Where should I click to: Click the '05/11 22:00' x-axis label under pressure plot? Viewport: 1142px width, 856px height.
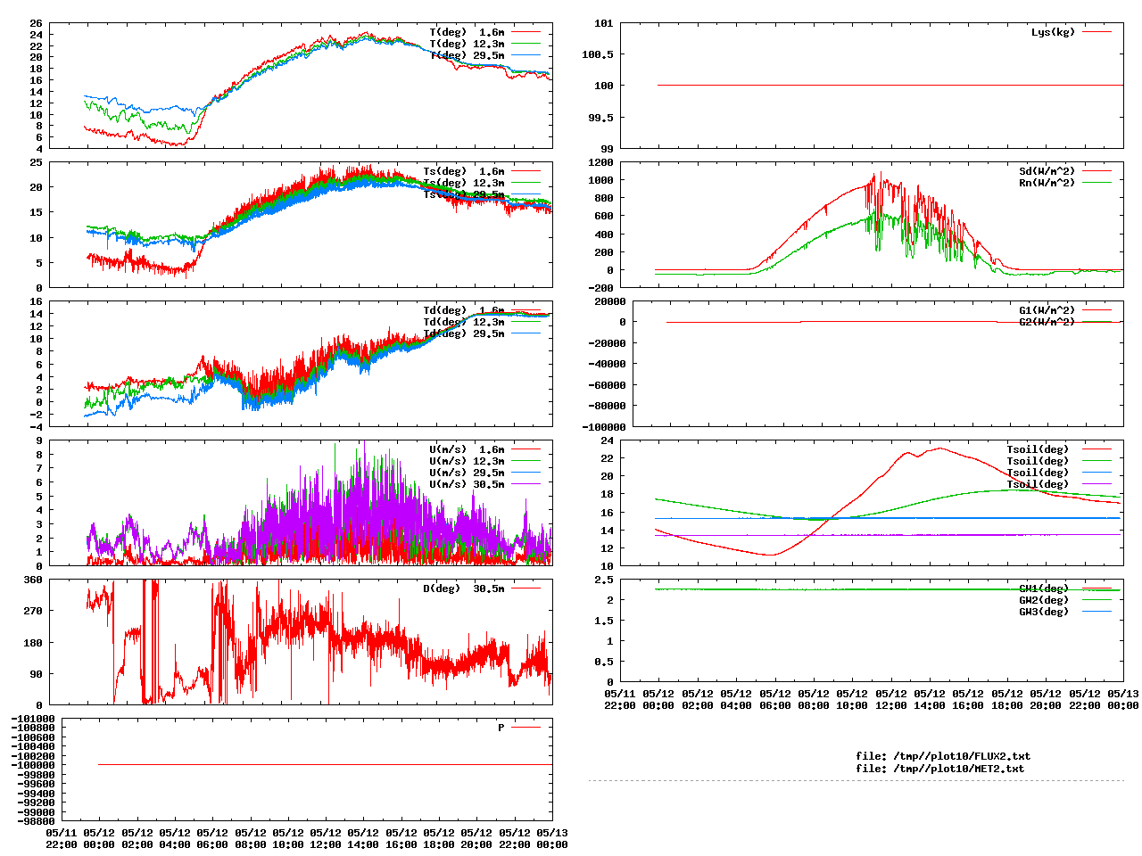click(61, 838)
